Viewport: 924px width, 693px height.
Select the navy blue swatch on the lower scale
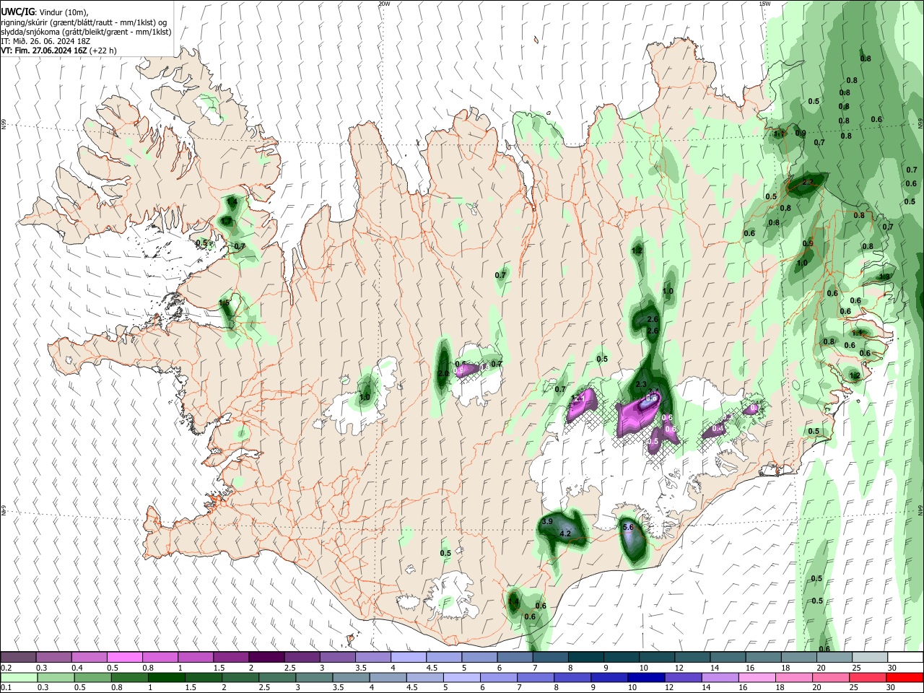645,677
